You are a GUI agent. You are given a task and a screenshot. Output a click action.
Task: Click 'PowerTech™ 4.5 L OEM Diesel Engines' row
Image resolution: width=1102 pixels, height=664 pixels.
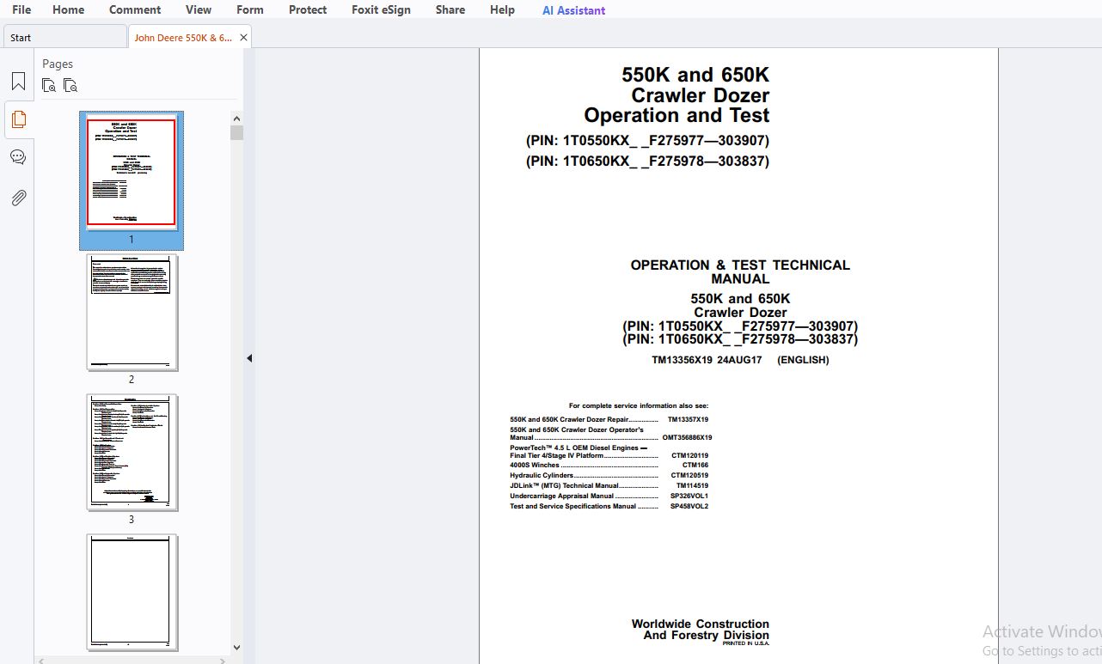click(579, 448)
